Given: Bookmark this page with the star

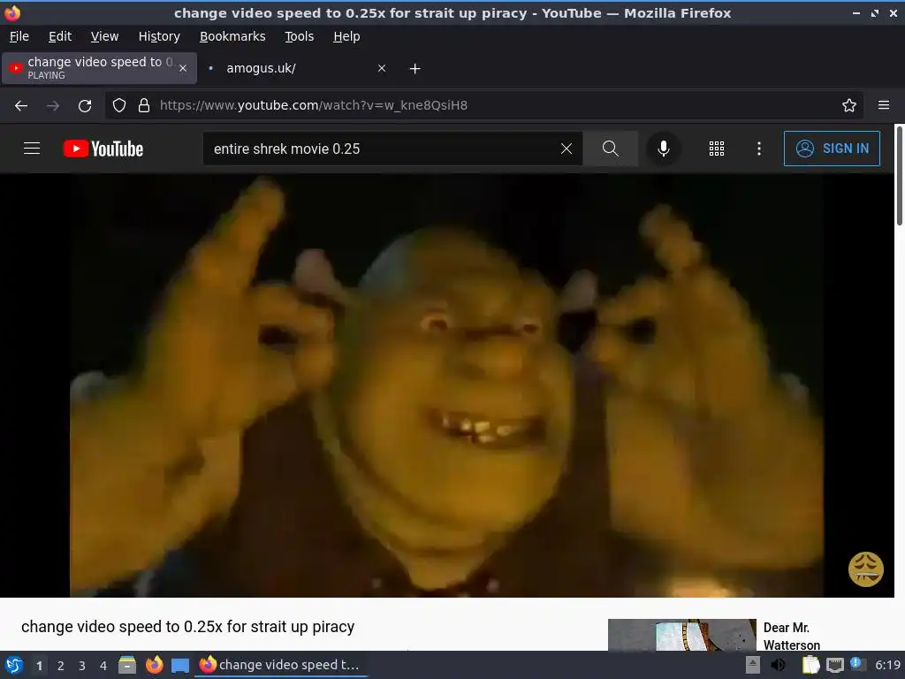Looking at the screenshot, I should (x=849, y=105).
